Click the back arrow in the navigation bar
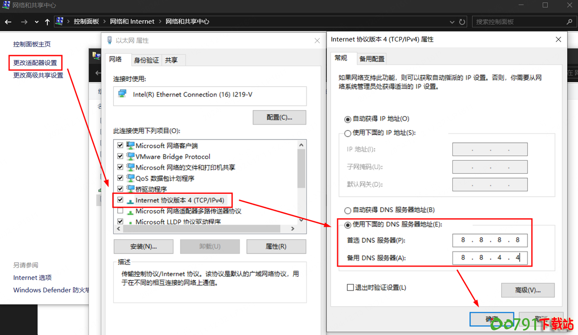Viewport: 578px width, 335px height. (x=8, y=22)
